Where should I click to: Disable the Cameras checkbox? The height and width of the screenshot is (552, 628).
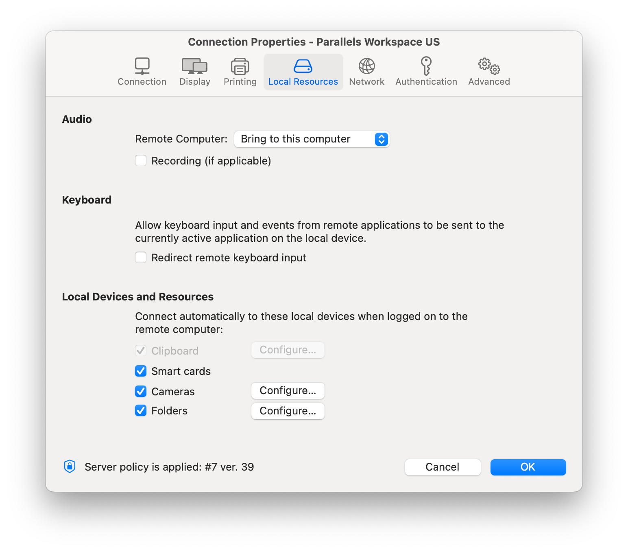[141, 391]
